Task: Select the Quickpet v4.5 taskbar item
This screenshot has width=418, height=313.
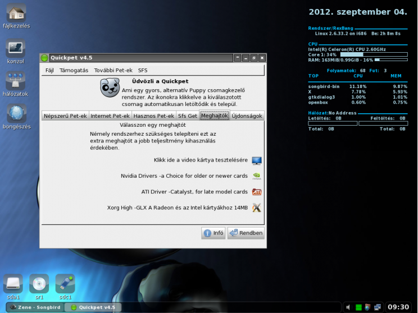Action: click(93, 307)
